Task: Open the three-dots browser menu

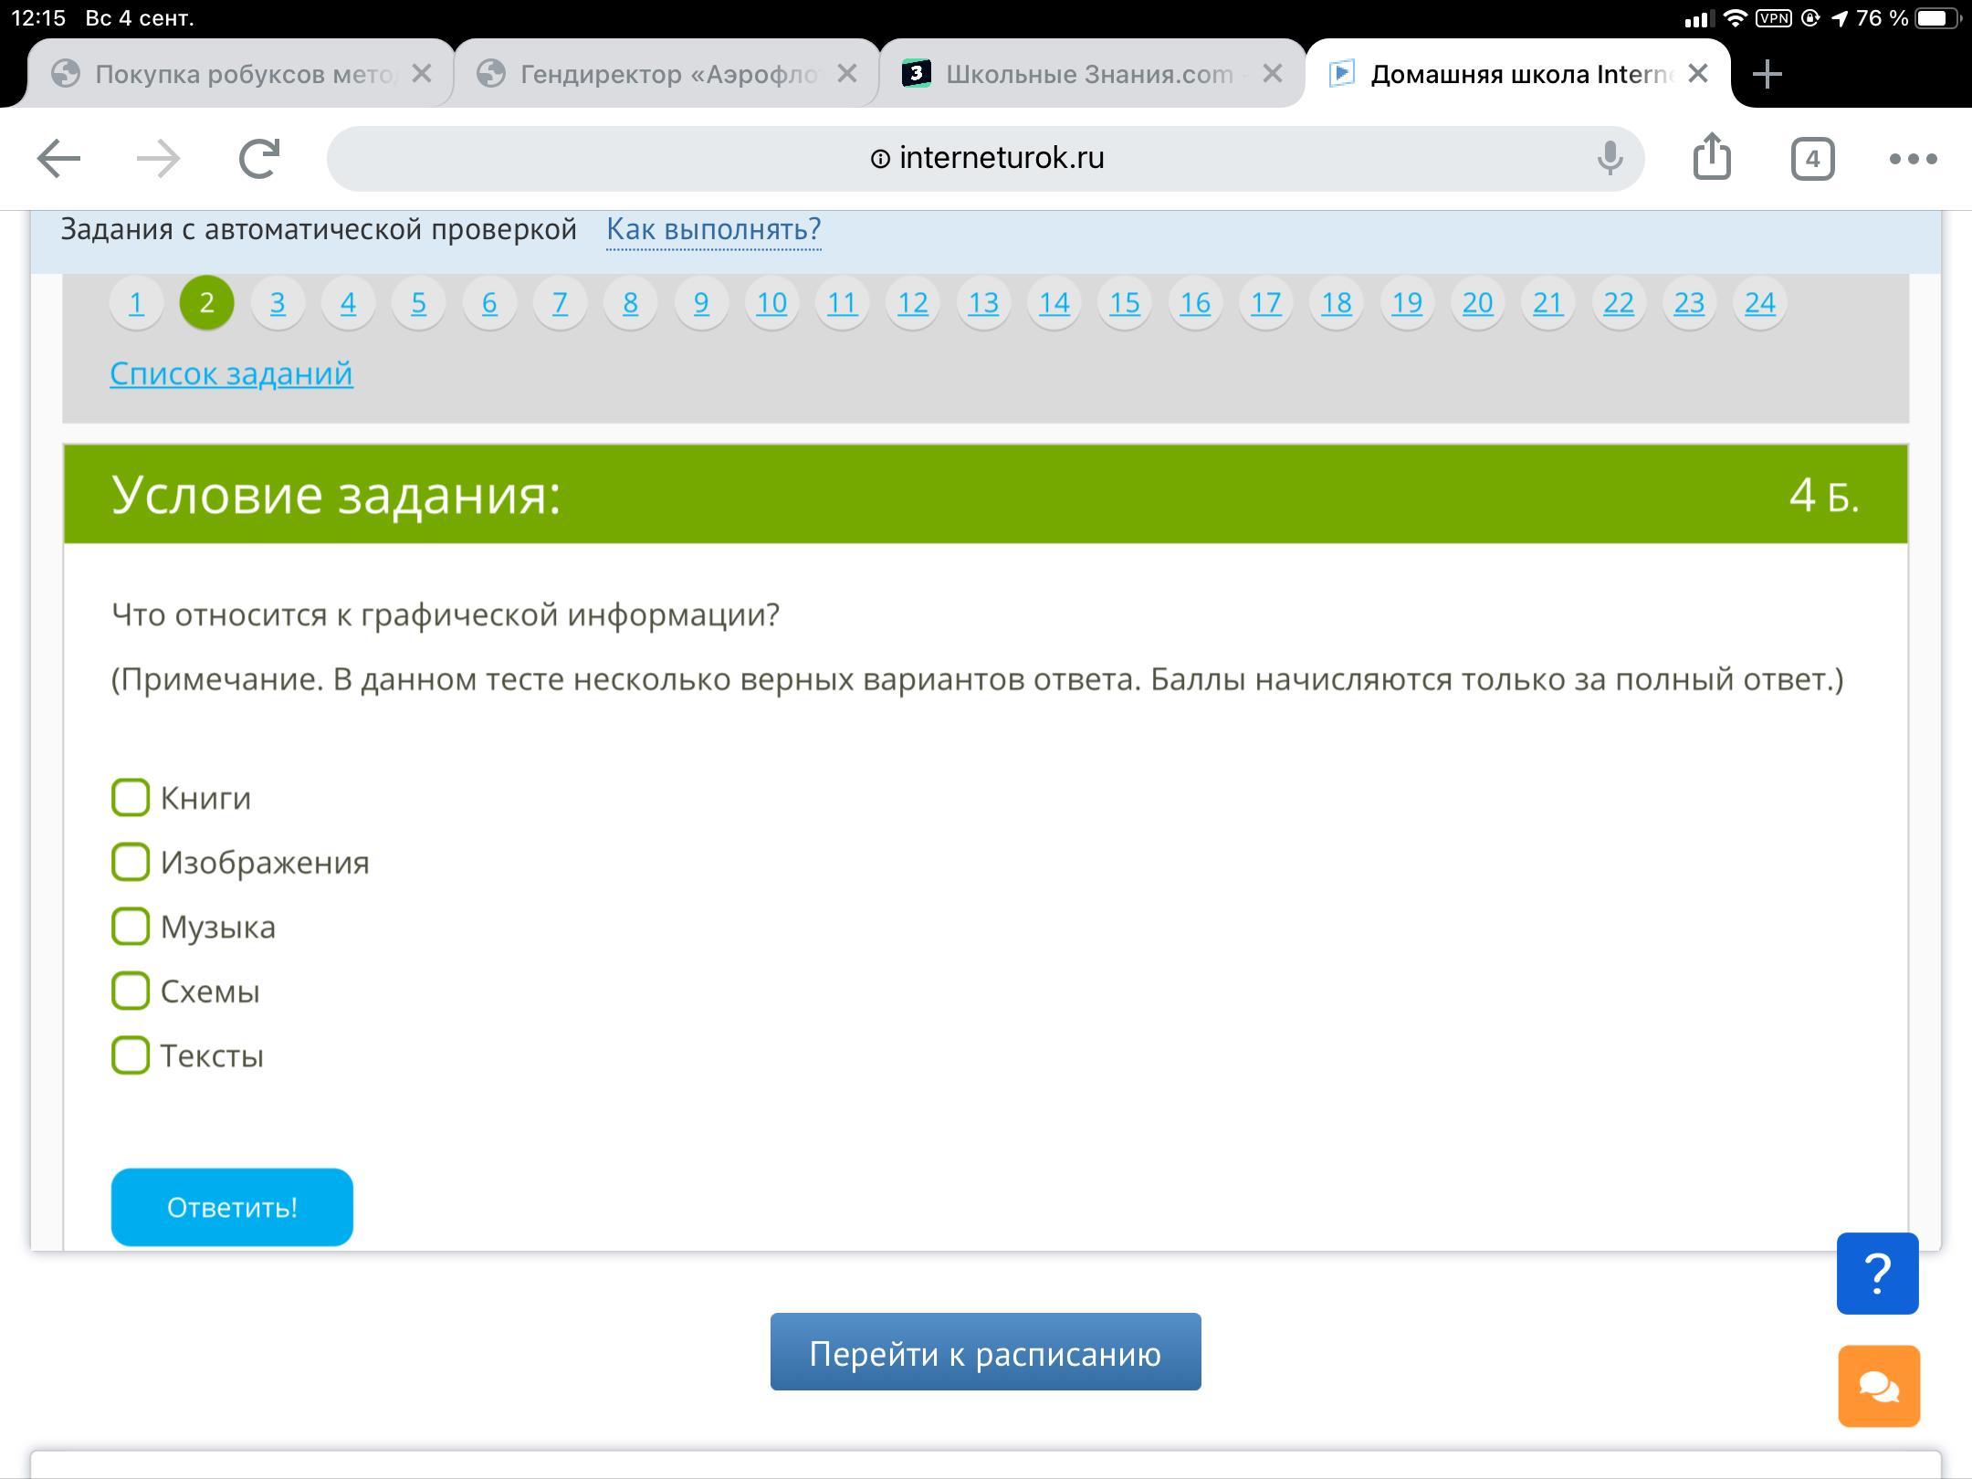Action: pos(1913,159)
